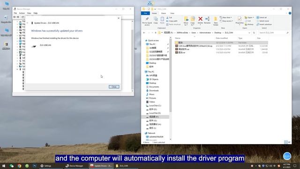Screen dimensions: 300x169
Task: Click the navigation pane vertical scrollbar
Action: pyautogui.click(x=171, y=76)
